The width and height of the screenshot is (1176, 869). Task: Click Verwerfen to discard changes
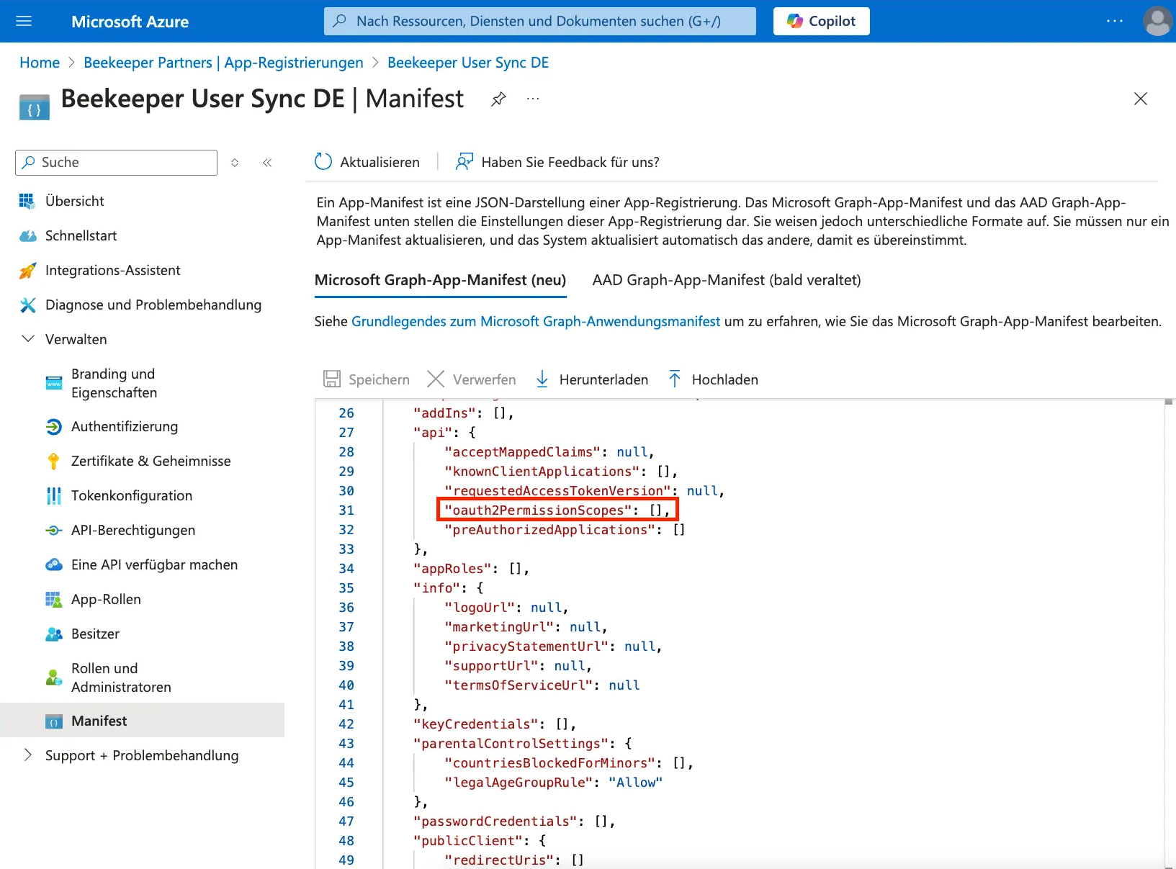point(472,379)
